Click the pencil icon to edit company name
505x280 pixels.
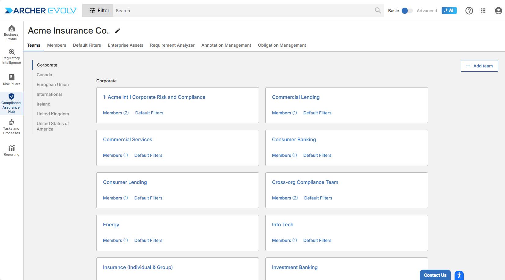[117, 31]
